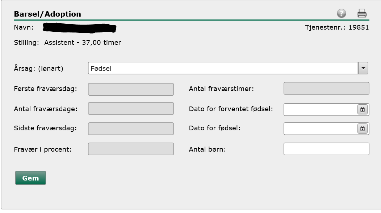Screen dimensions: 381x213
Task: Click the Barsel/Adoption heading
Action: 47,14
